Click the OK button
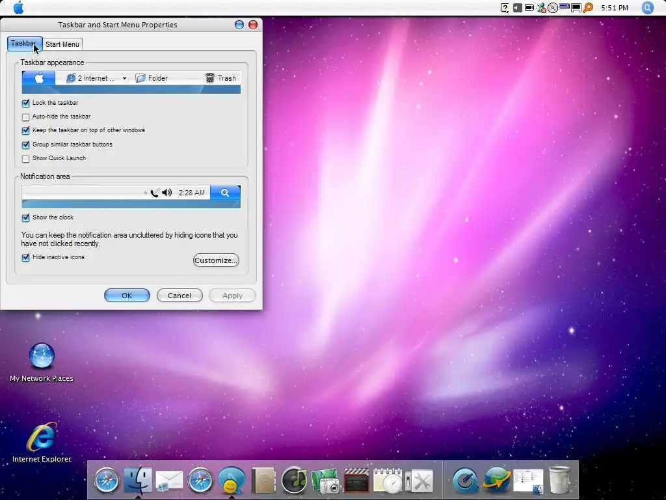This screenshot has width=666, height=500. tap(127, 296)
